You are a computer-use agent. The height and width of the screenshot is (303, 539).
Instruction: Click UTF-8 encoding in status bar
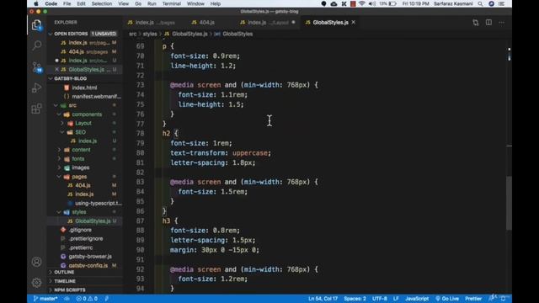coord(380,299)
